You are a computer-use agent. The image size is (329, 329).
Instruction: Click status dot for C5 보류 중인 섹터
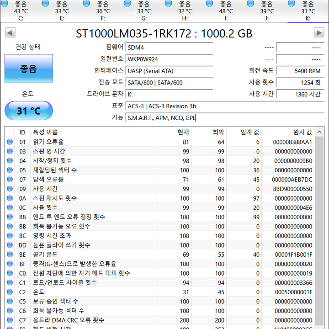tap(10, 301)
